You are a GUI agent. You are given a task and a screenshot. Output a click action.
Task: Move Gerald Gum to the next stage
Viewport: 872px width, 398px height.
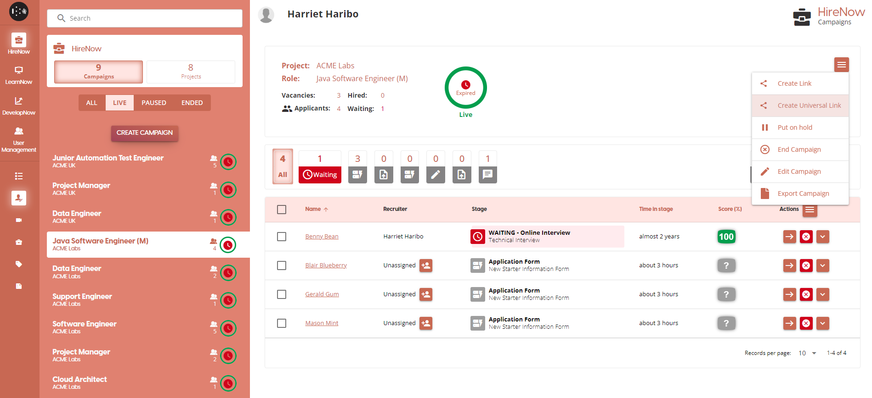pos(789,294)
